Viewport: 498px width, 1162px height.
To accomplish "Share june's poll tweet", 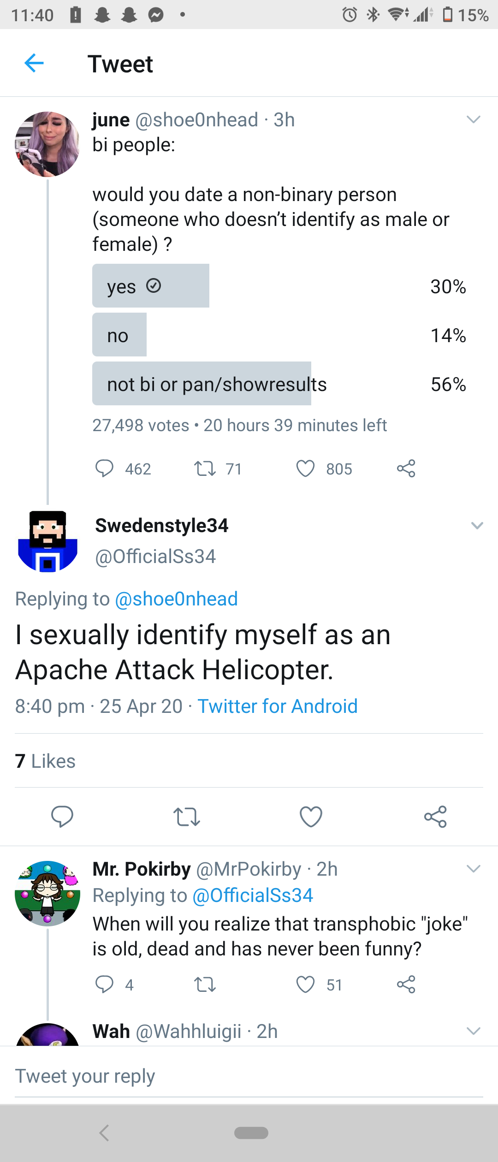I will [x=406, y=468].
